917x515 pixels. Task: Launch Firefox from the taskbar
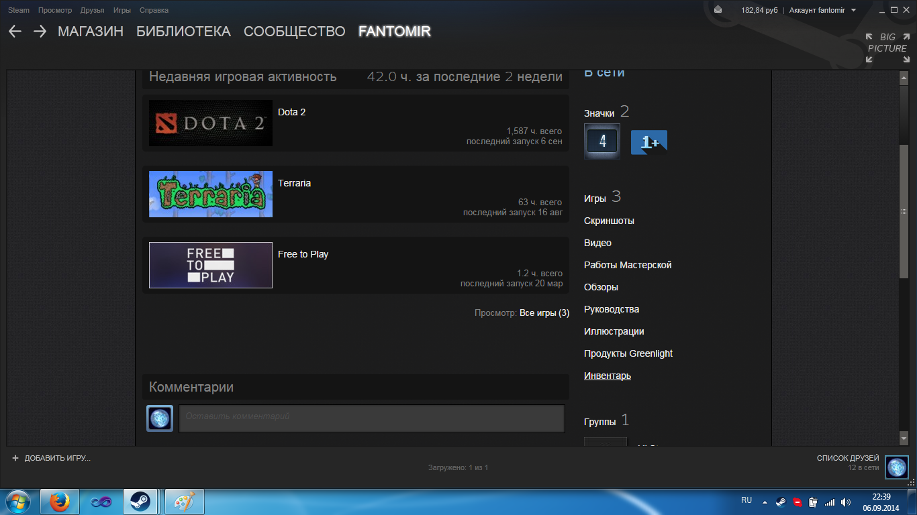click(60, 502)
